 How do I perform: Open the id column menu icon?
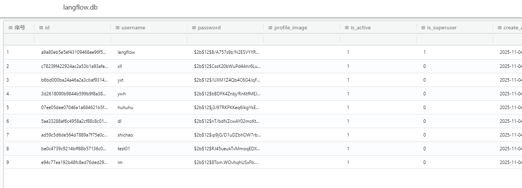tap(41, 27)
